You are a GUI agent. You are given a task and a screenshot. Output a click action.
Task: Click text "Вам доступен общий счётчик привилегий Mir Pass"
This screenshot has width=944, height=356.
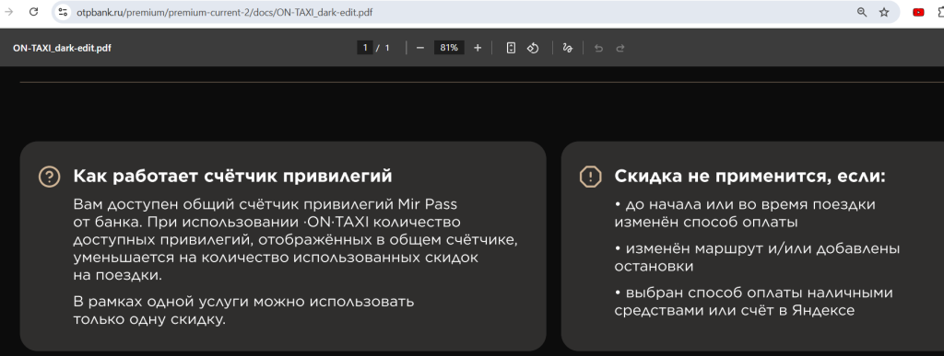tap(265, 204)
